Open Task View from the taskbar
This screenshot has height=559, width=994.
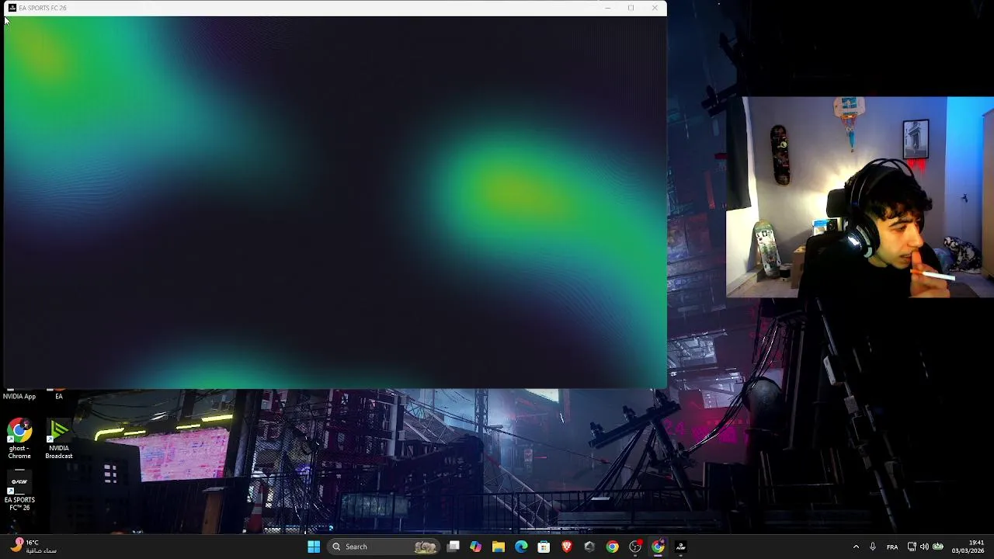(454, 547)
